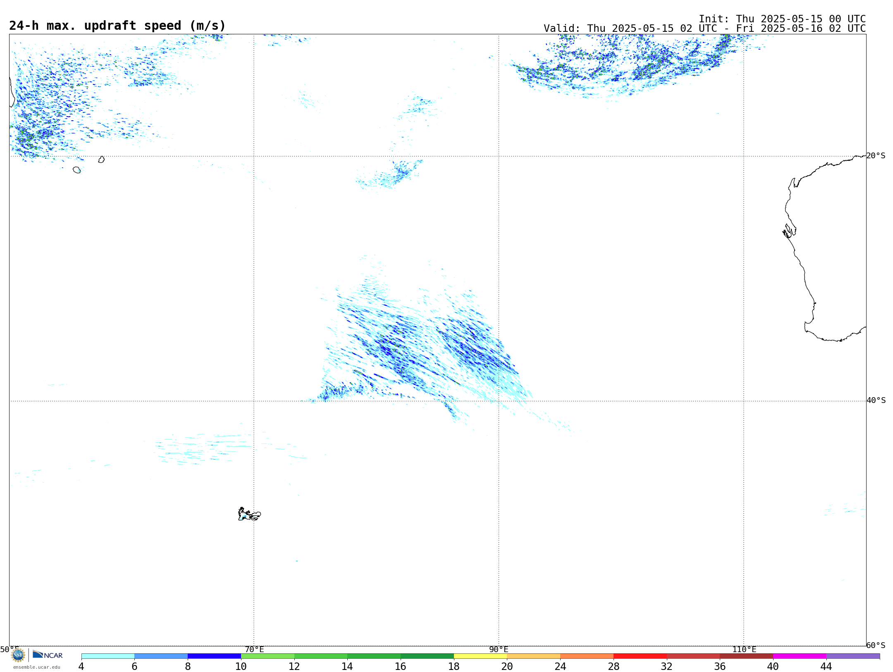Click the dark blue 8–10 m/s swatch
Image resolution: width=893 pixels, height=672 pixels.
[x=214, y=656]
